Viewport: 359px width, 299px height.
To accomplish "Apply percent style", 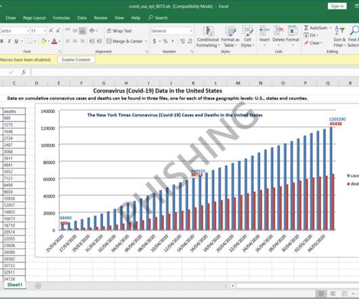I will click(x=165, y=41).
